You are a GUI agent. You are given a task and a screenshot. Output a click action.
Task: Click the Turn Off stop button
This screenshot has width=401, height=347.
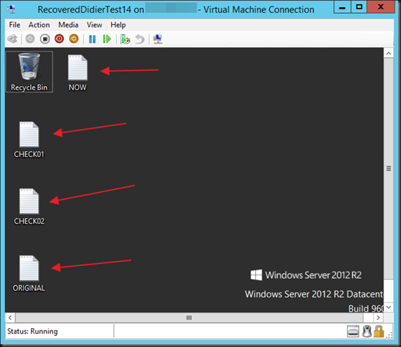(44, 39)
